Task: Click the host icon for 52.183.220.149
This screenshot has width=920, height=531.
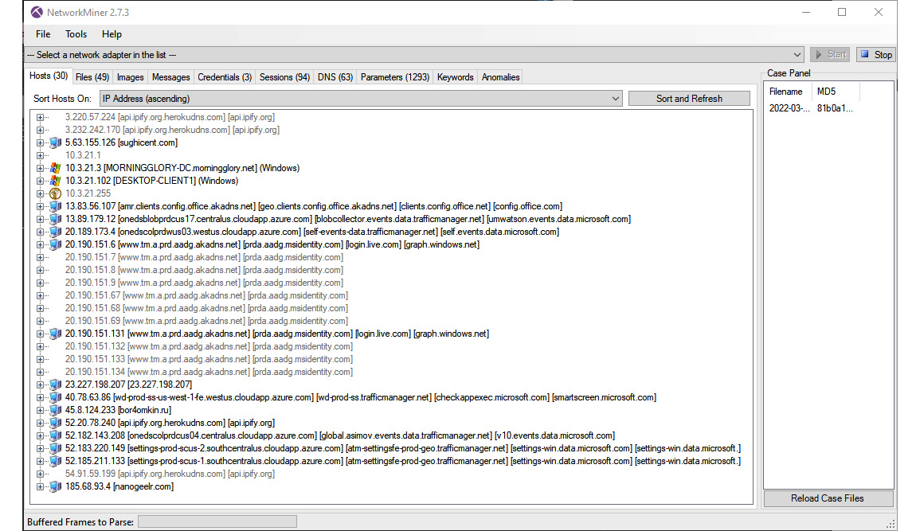Action: (x=55, y=448)
